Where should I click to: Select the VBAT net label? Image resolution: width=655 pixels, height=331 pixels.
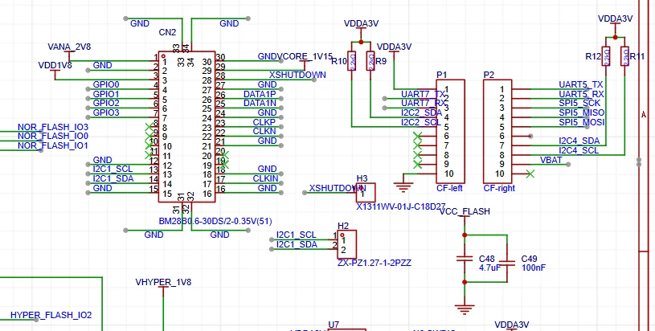[551, 160]
